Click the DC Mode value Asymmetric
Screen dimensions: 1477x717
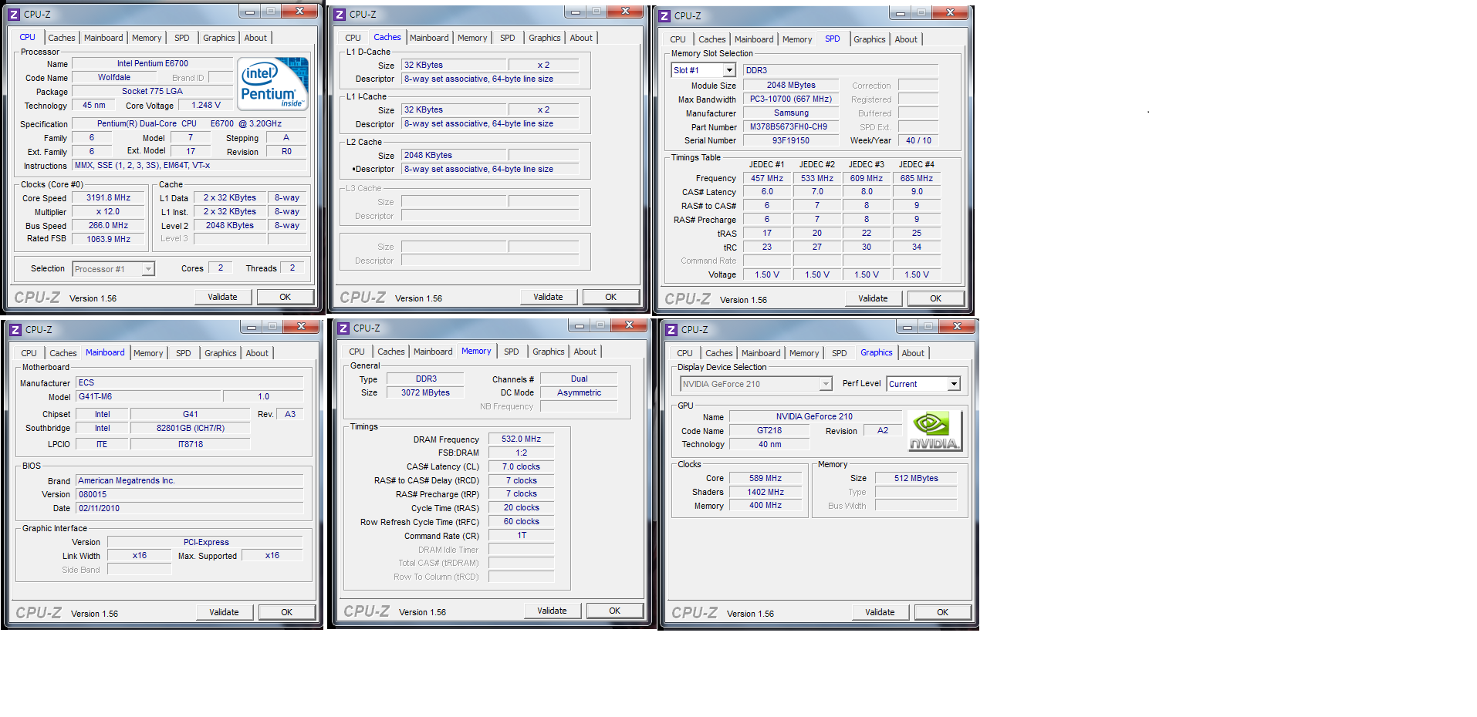[x=580, y=393]
